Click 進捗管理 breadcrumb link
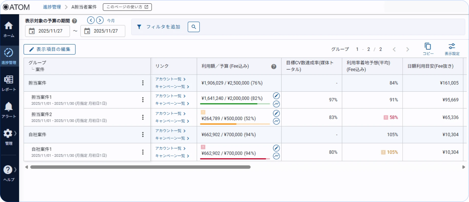 click(52, 7)
